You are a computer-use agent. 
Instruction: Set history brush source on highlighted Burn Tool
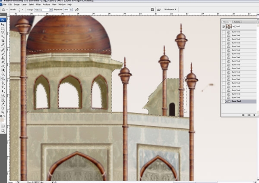coord(224,101)
